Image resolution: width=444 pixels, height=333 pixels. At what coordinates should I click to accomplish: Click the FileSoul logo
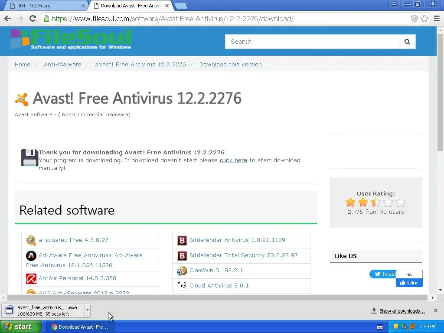72,39
